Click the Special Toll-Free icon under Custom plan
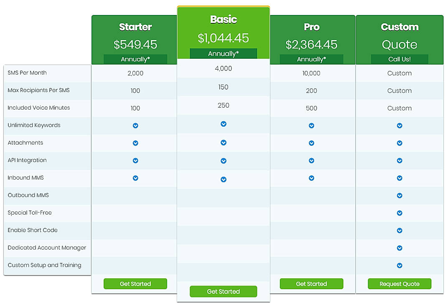447x305 pixels. tap(400, 213)
